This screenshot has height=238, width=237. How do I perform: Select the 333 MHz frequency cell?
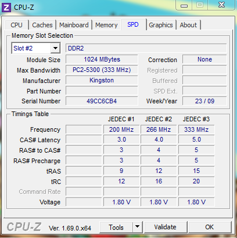(196, 129)
